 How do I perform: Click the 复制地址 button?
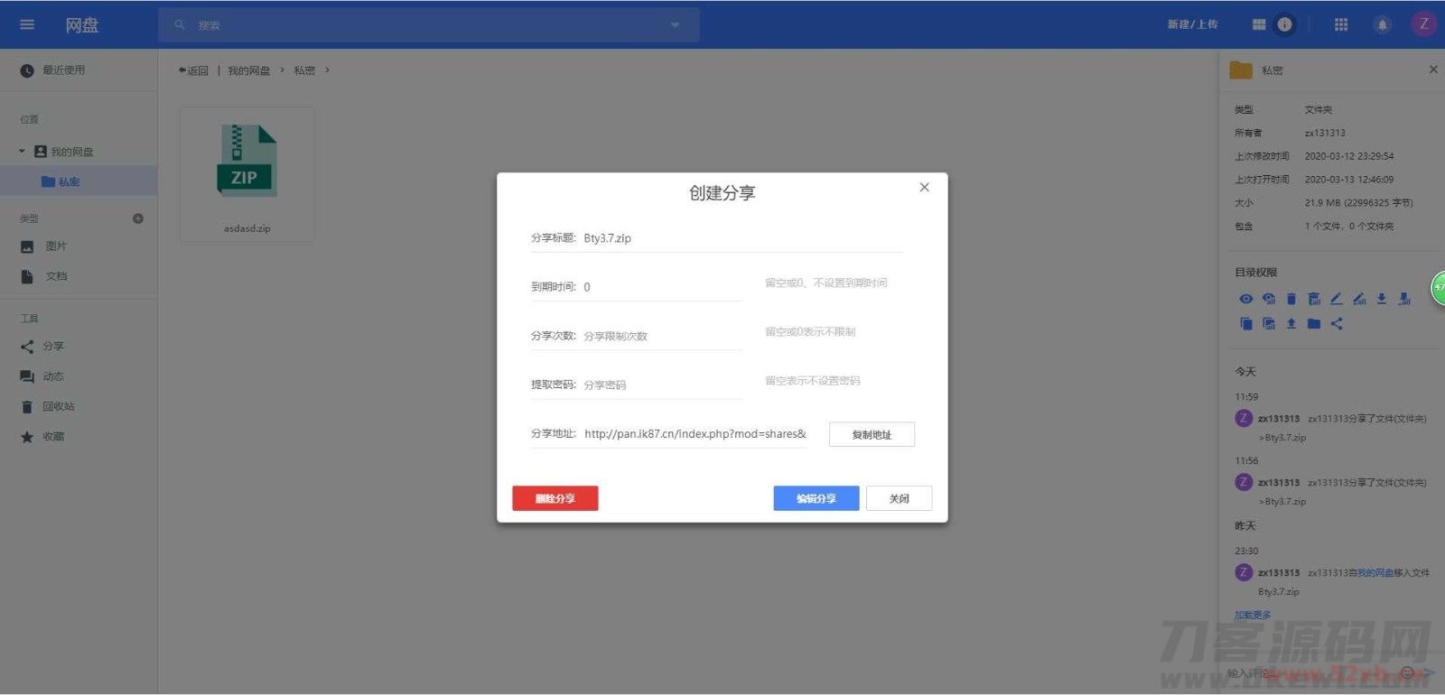[872, 434]
